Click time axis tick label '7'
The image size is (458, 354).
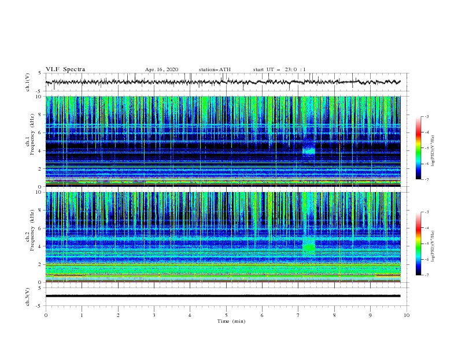[x=298, y=315]
